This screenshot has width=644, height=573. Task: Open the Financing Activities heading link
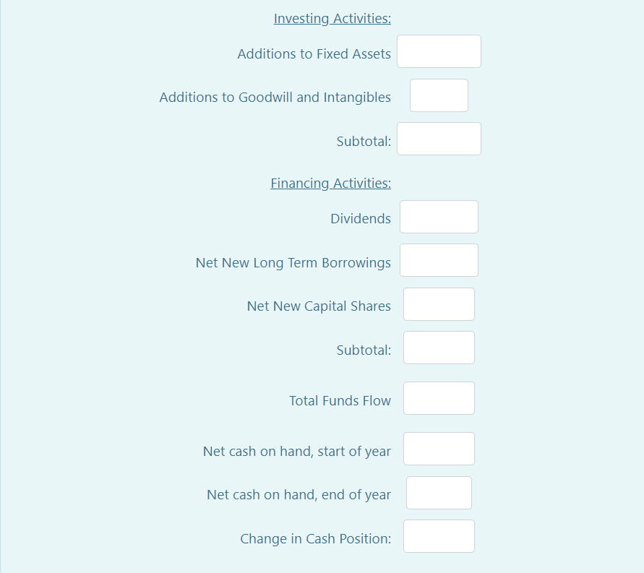330,183
